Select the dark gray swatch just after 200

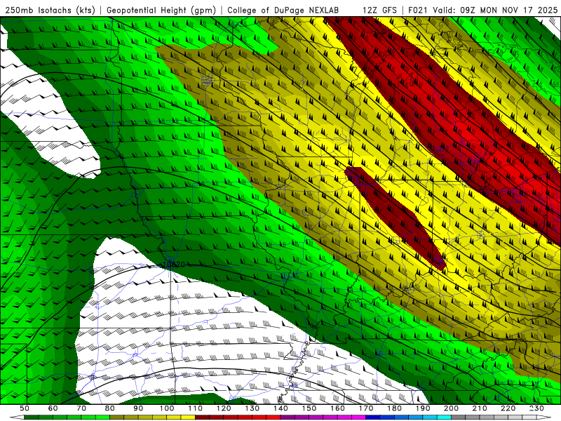pos(459,417)
